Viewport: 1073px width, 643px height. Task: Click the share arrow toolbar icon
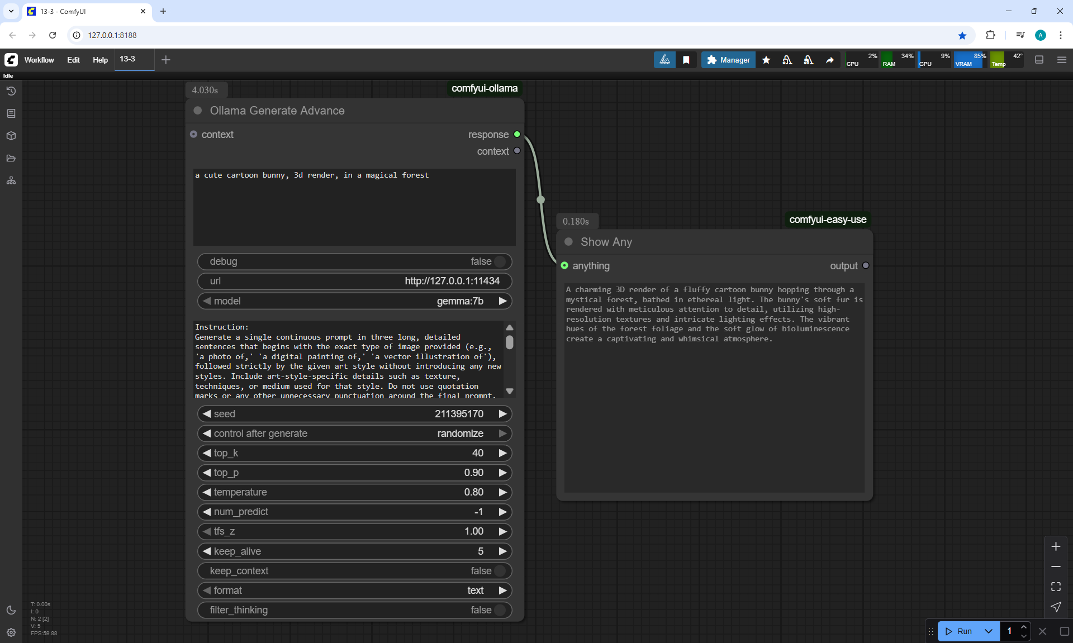(830, 60)
